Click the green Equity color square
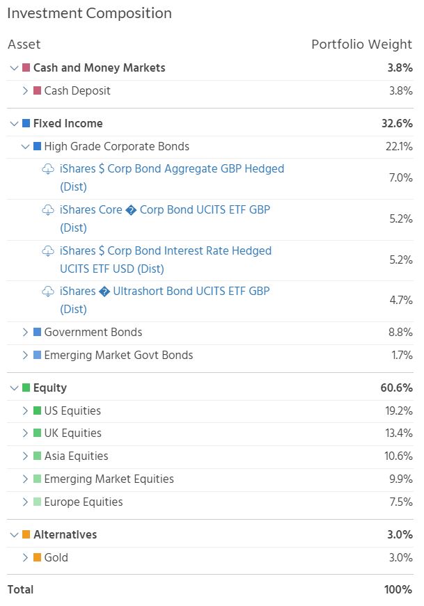 tap(26, 388)
